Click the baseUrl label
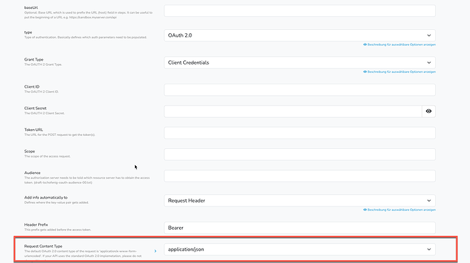Image resolution: width=470 pixels, height=263 pixels. pyautogui.click(x=31, y=7)
